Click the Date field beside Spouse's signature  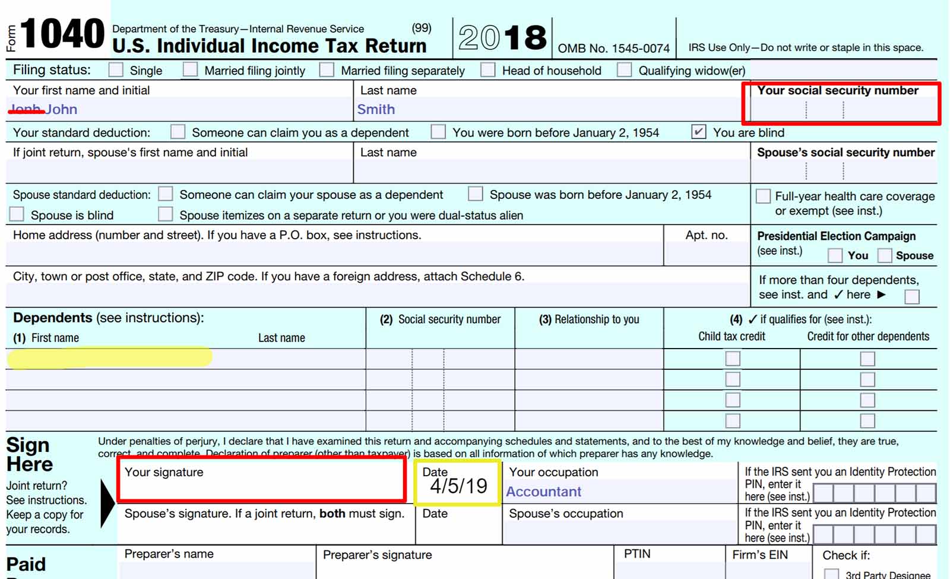pos(459,525)
